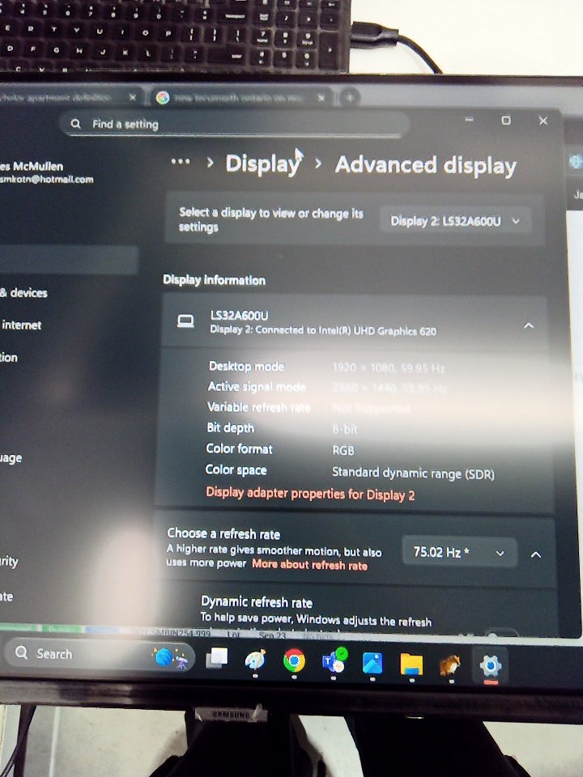Click the magnifier icon in Find a setting
Viewport: 583px width, 777px height.
tap(75, 123)
